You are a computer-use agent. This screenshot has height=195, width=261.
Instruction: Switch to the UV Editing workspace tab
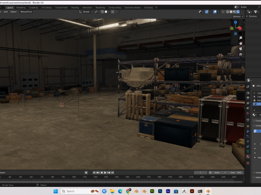click(x=46, y=8)
